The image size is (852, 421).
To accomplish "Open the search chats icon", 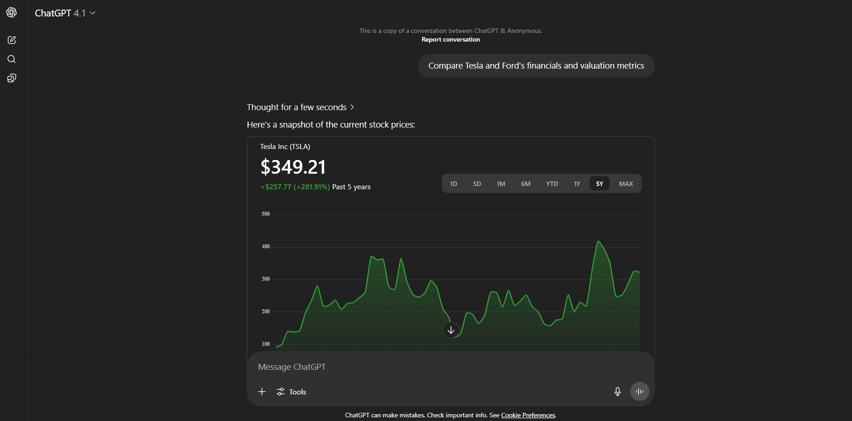I will [x=11, y=59].
